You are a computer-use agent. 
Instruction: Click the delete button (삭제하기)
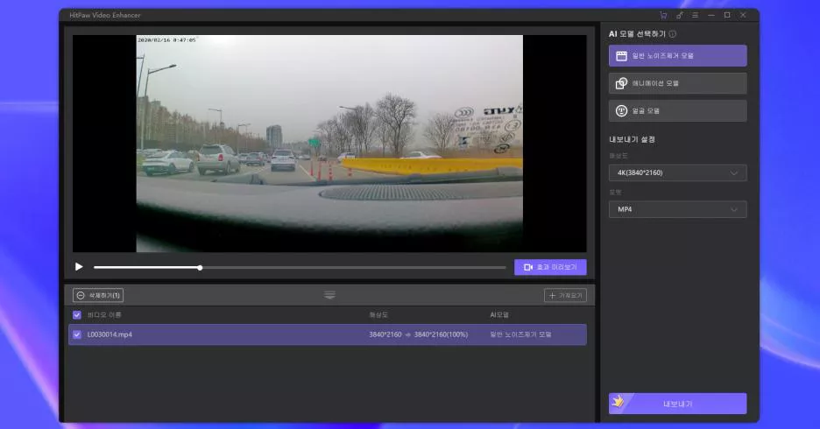[x=98, y=295]
